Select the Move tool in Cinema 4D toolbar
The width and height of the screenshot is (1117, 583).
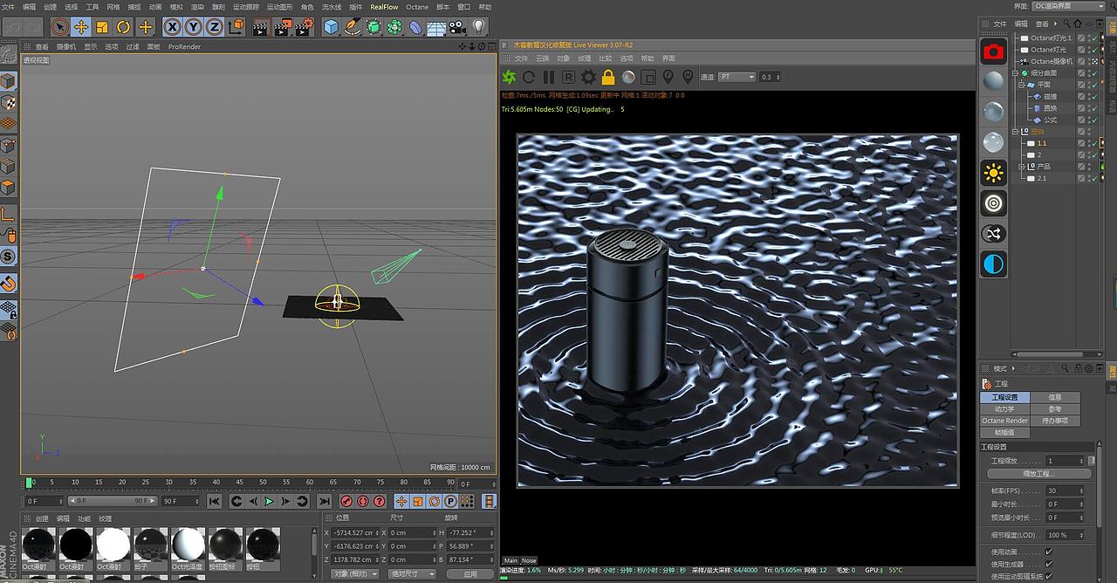pyautogui.click(x=80, y=27)
